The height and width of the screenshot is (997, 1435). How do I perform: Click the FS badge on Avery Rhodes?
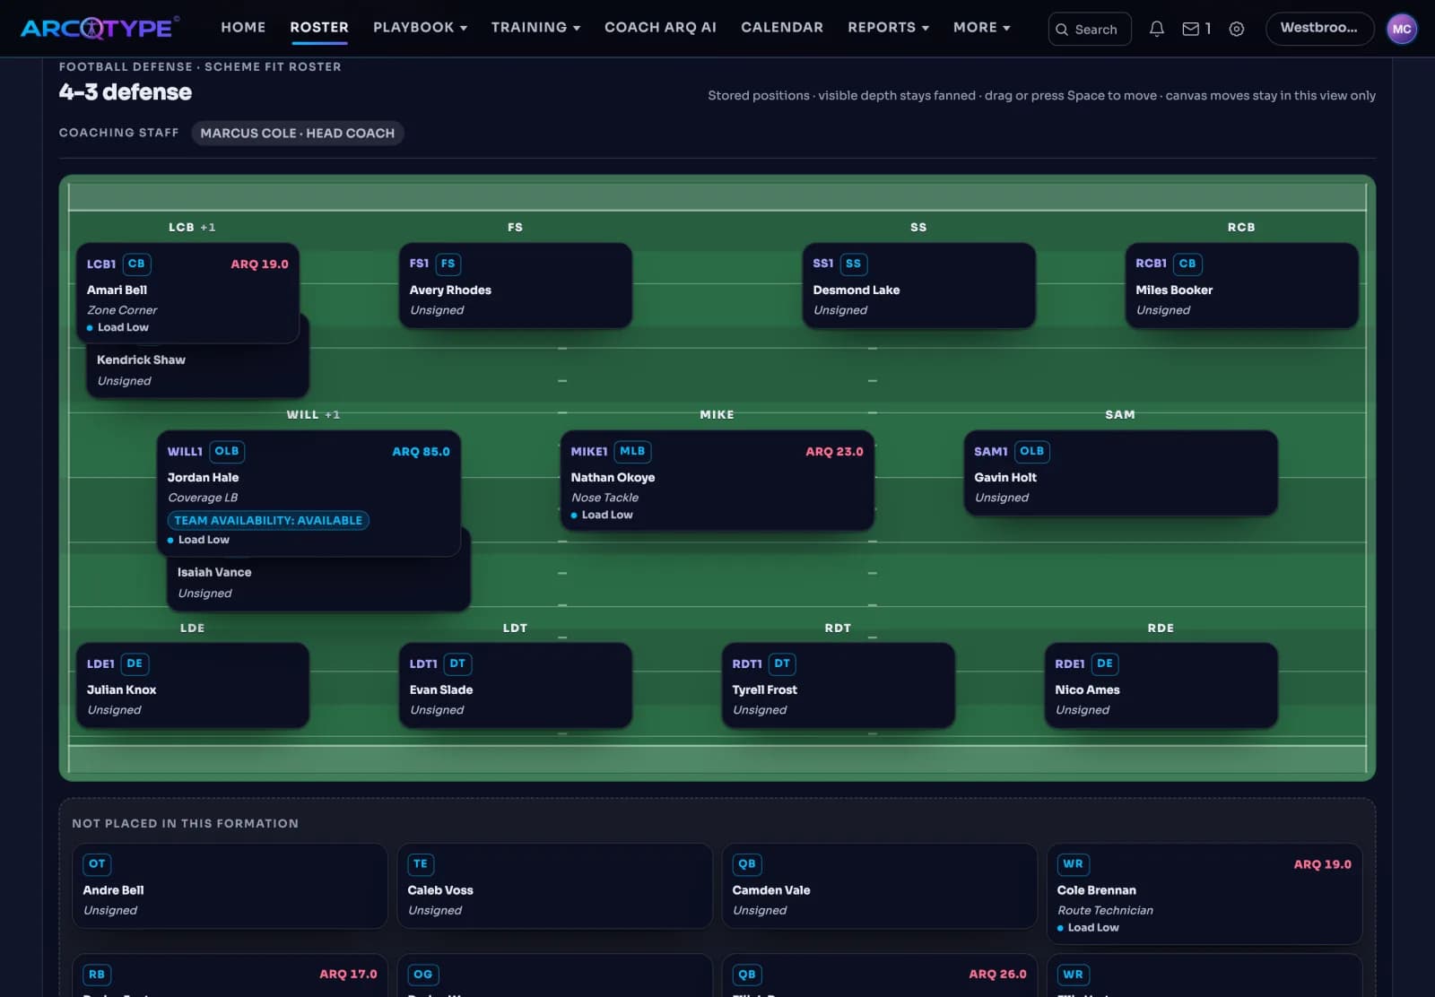tap(448, 264)
